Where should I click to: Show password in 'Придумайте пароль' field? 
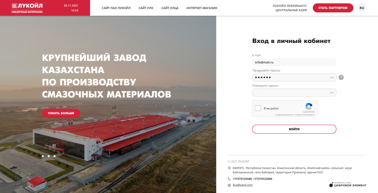pos(332,77)
